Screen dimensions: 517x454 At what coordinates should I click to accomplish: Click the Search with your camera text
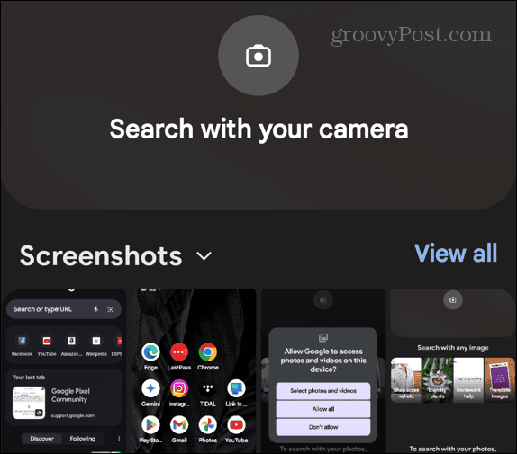point(258,129)
